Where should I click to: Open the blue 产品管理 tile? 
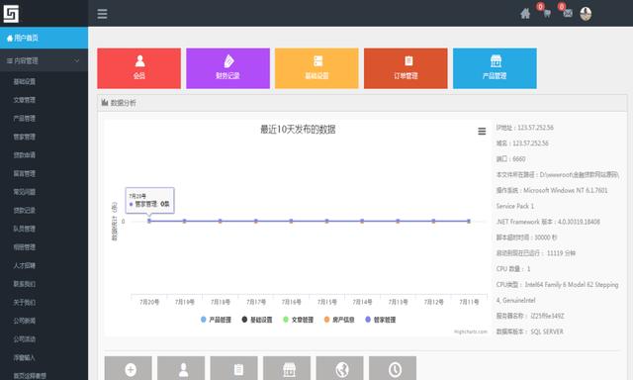[495, 68]
